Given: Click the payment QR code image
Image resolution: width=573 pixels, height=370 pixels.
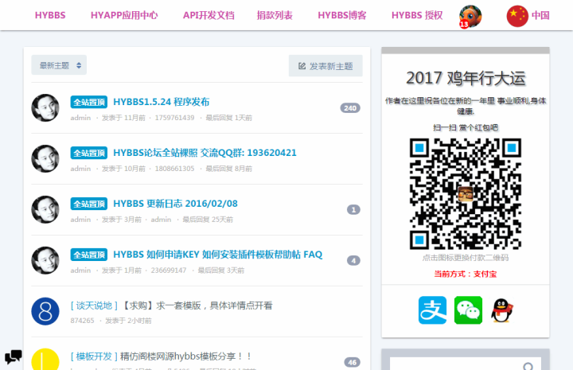Looking at the screenshot, I should [x=466, y=194].
